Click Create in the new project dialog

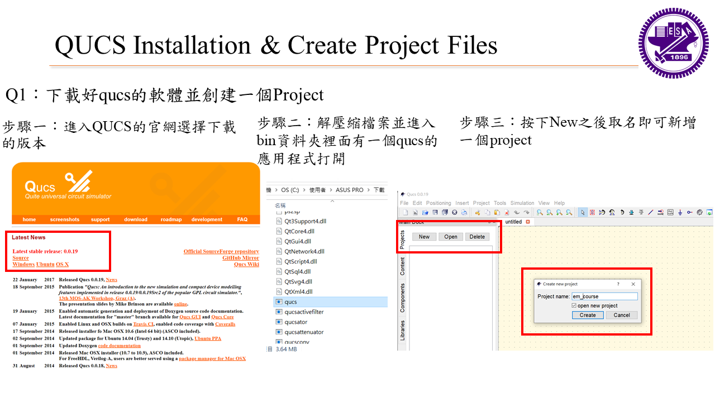[x=587, y=315]
